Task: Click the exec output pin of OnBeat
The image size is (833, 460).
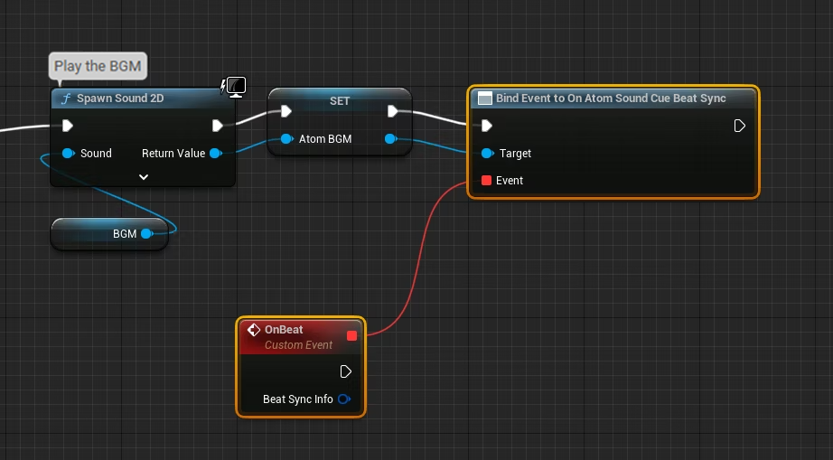Action: [x=345, y=371]
